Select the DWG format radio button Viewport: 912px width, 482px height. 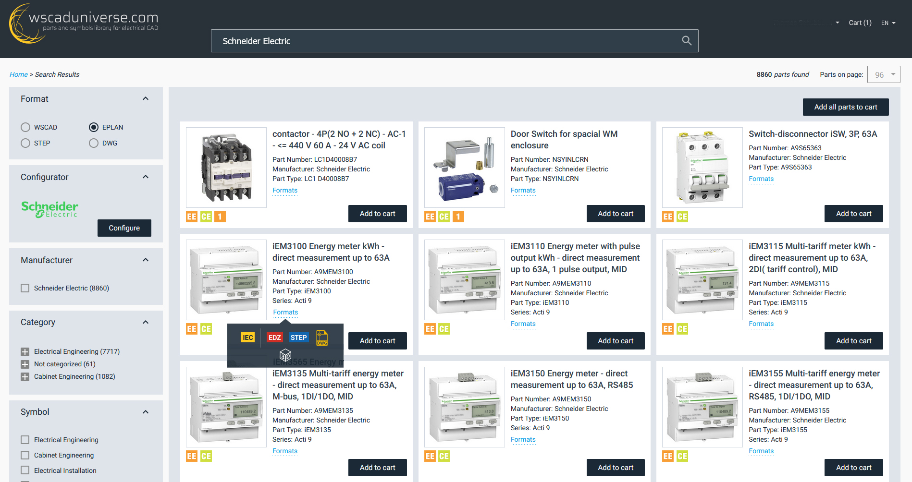pos(94,143)
